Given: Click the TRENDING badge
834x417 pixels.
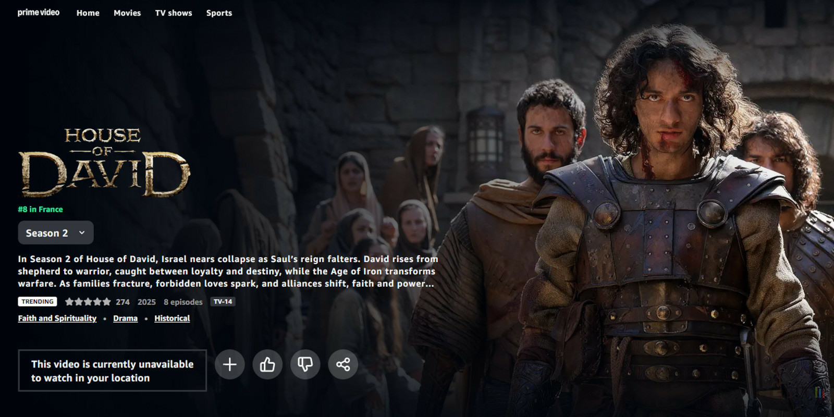Looking at the screenshot, I should (38, 302).
